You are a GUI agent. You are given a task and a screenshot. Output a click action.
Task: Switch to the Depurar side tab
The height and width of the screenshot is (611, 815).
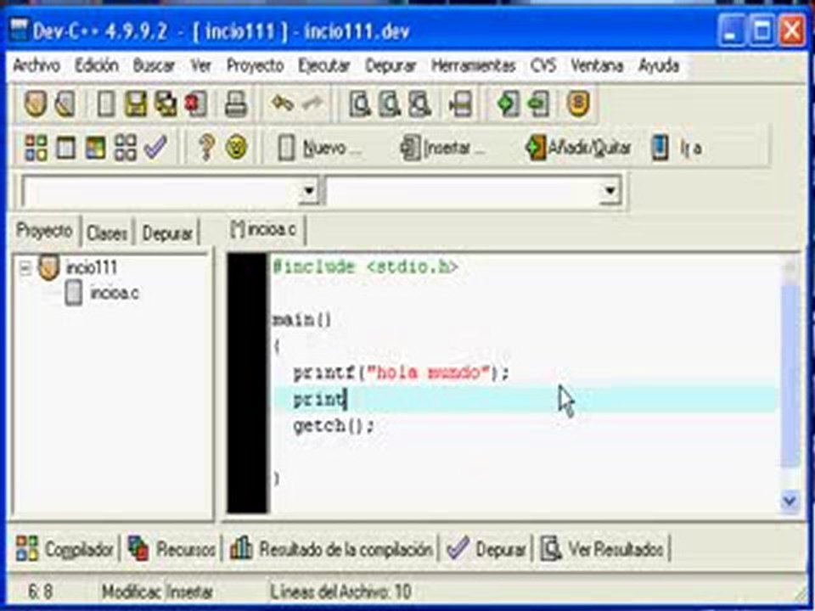(x=167, y=233)
